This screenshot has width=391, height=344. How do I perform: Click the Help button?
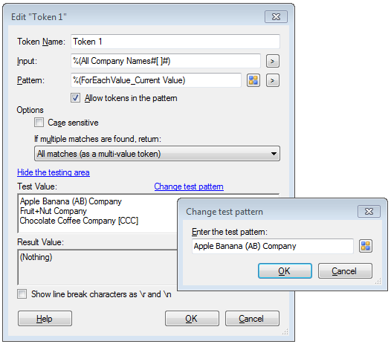[x=45, y=318]
